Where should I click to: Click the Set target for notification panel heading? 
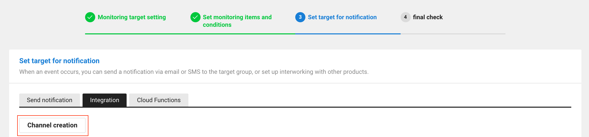coord(59,61)
